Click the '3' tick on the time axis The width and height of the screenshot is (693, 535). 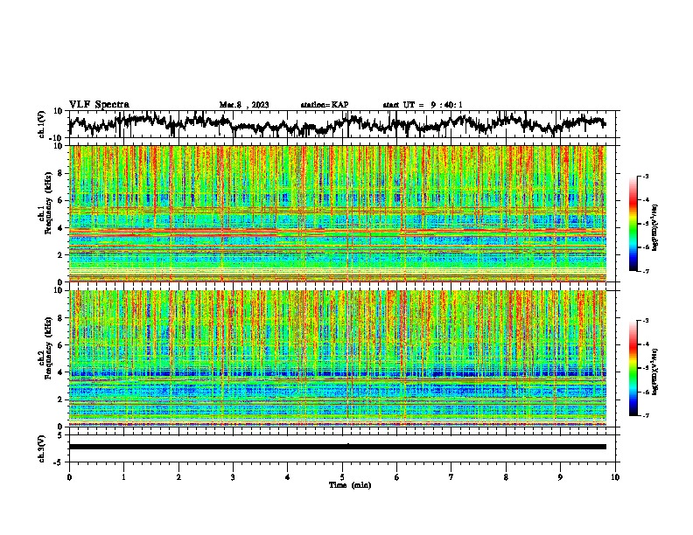233,477
